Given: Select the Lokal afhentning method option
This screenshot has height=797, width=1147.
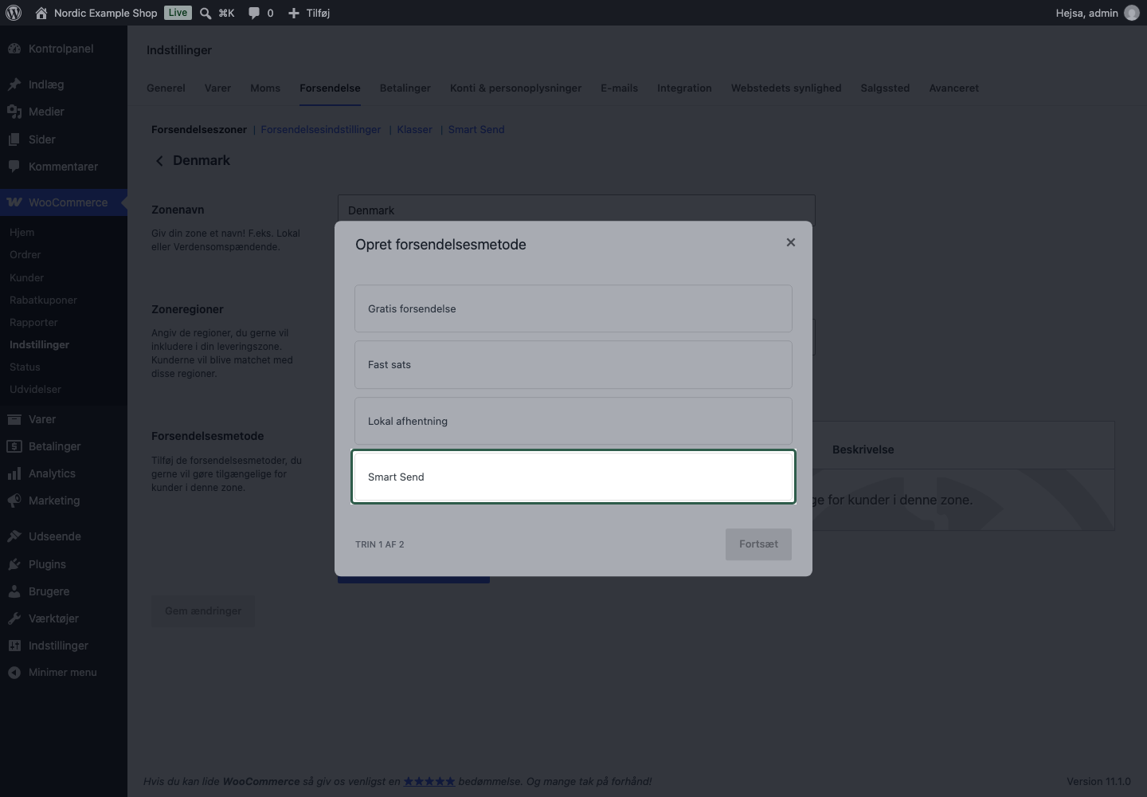Looking at the screenshot, I should [573, 421].
